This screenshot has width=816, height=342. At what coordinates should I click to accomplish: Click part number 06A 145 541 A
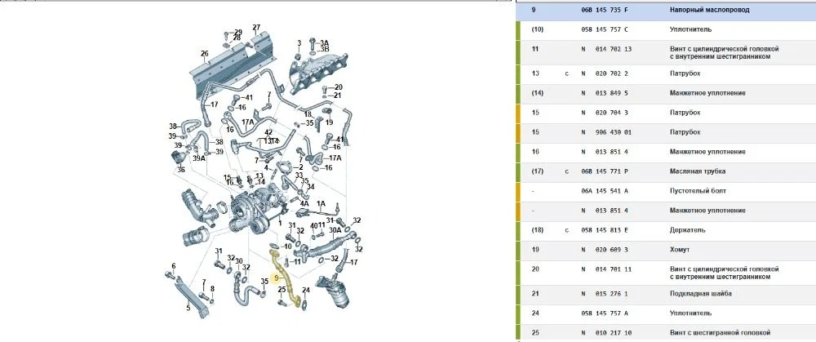[x=605, y=191]
